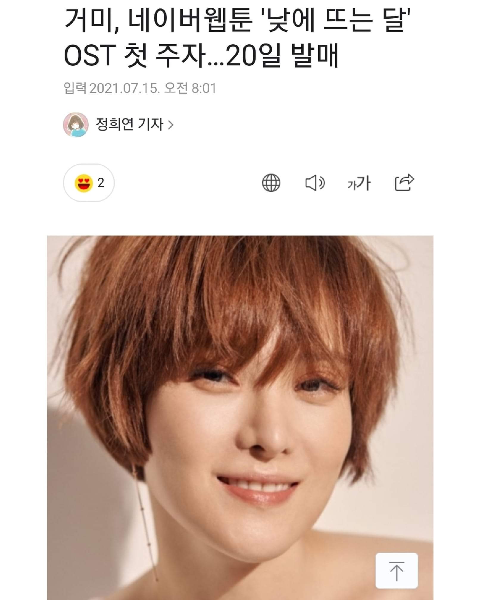The image size is (480, 600).
Task: Click the heart-eyes emoji face
Action: point(84,183)
